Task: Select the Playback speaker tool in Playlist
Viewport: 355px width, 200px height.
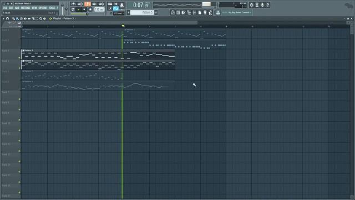Action: (x=44, y=18)
